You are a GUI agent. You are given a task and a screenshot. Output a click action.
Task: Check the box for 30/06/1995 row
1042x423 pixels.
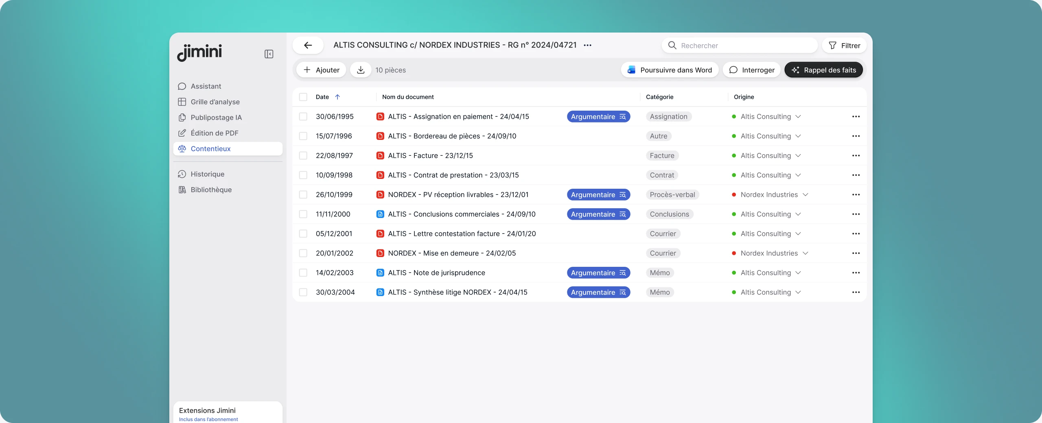(303, 117)
